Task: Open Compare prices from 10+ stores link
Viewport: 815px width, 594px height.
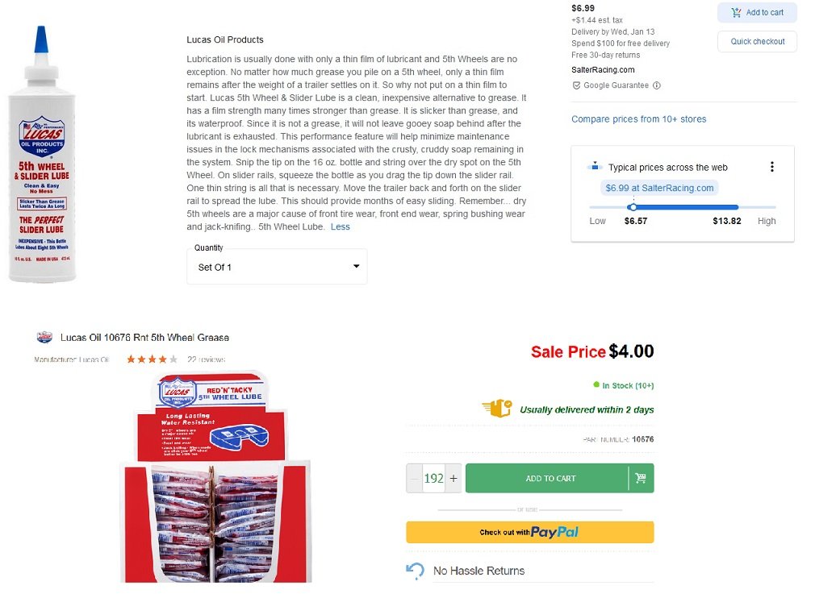Action: coord(639,119)
